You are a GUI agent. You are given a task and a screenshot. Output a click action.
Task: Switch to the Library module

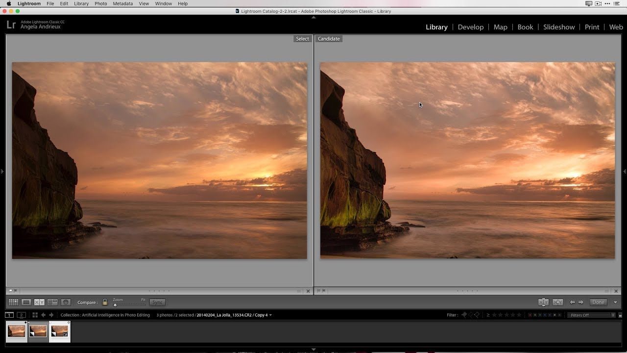tap(436, 27)
